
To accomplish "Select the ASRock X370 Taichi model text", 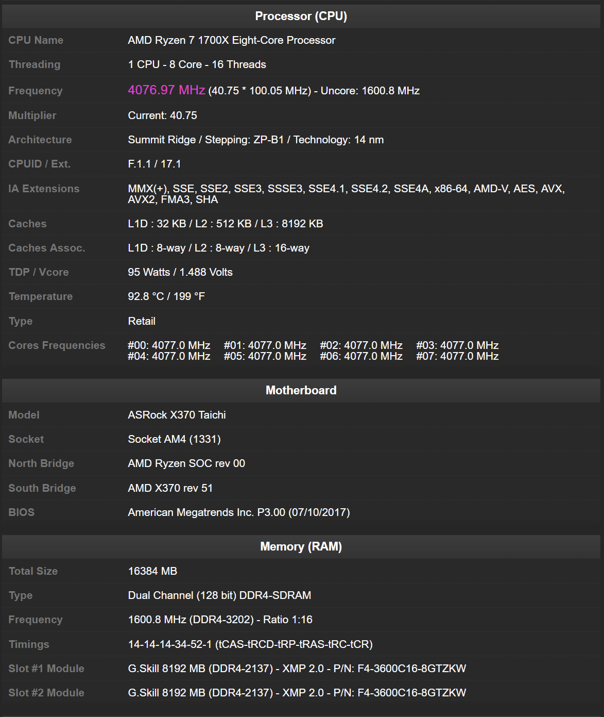I will click(177, 415).
